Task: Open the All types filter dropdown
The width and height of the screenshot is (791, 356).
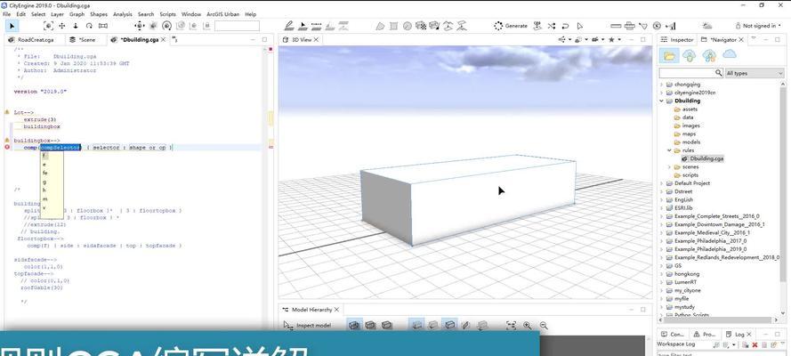Action: tap(755, 73)
